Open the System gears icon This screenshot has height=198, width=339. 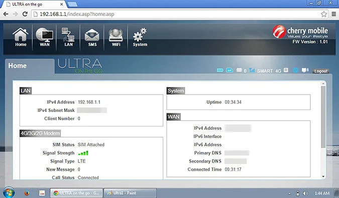pos(140,37)
